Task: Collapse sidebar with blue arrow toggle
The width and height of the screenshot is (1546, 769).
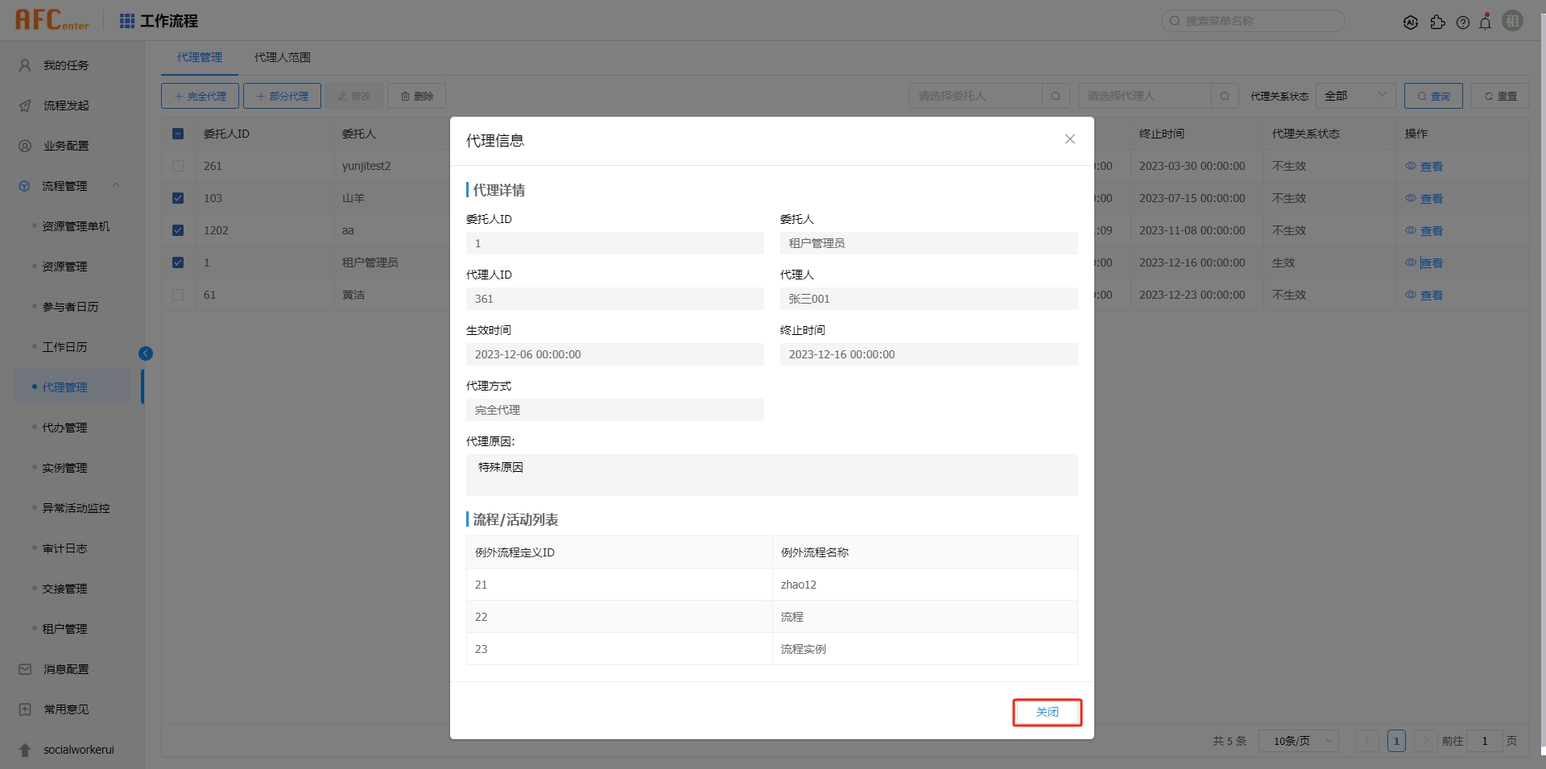Action: tap(146, 353)
